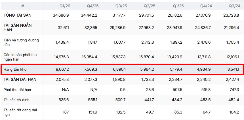Click the 34,686.9 total assets value
This screenshot has width=244, height=120.
61,15
